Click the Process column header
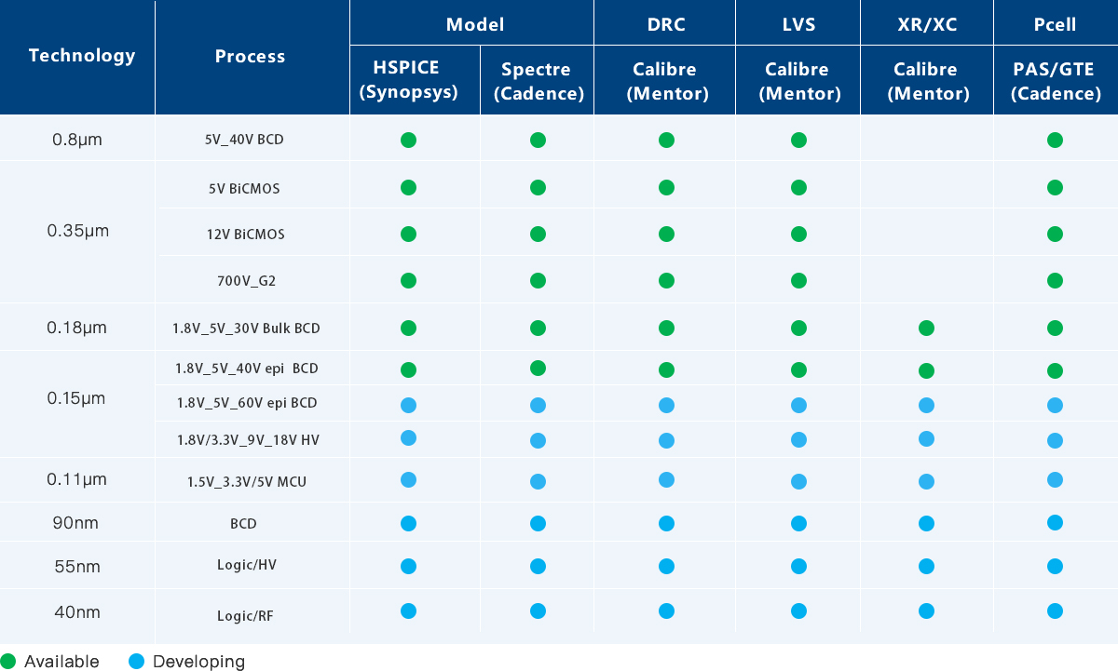Screen dimensions: 1118x671 250,57
